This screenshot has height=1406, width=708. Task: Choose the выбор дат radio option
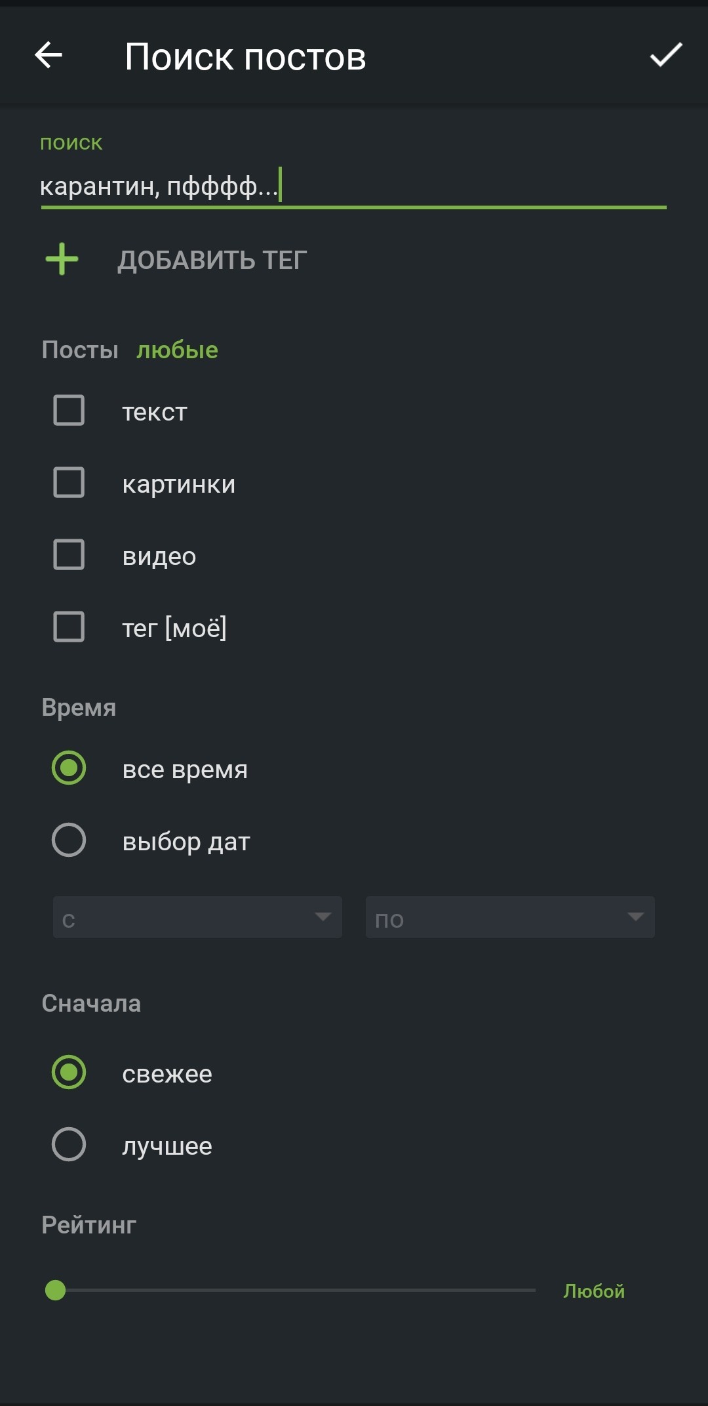[x=69, y=840]
